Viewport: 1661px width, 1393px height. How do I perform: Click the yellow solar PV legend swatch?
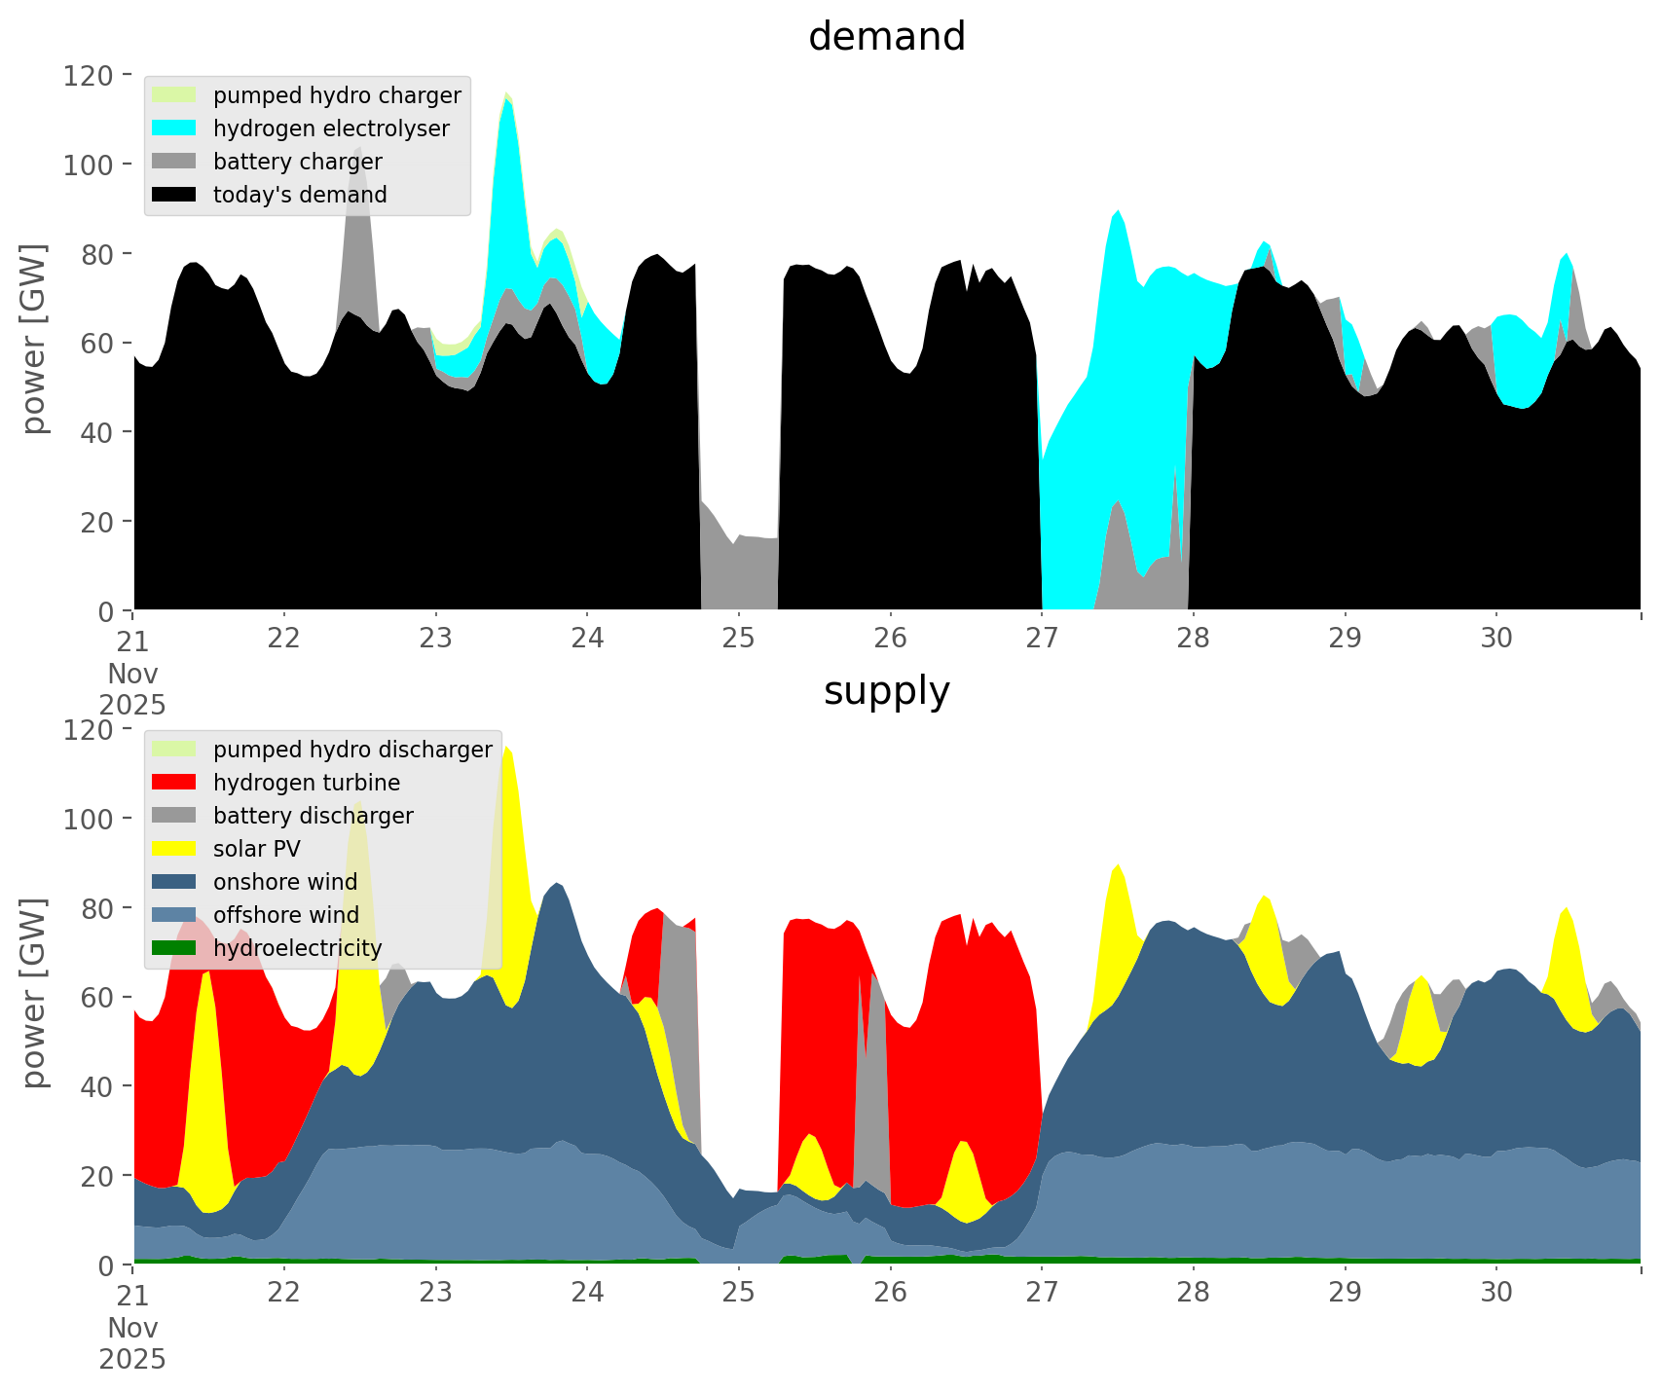pyautogui.click(x=174, y=849)
